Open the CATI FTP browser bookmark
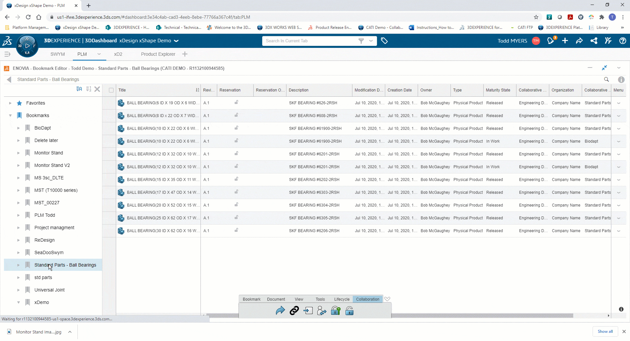 pyautogui.click(x=522, y=28)
